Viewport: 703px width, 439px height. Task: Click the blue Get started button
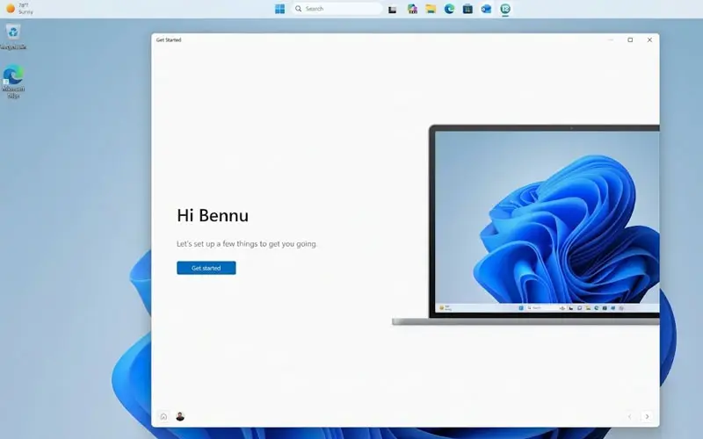(206, 268)
